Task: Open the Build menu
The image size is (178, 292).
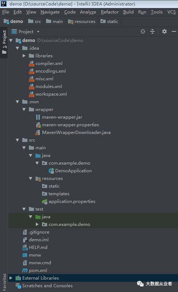Action: click(x=128, y=12)
